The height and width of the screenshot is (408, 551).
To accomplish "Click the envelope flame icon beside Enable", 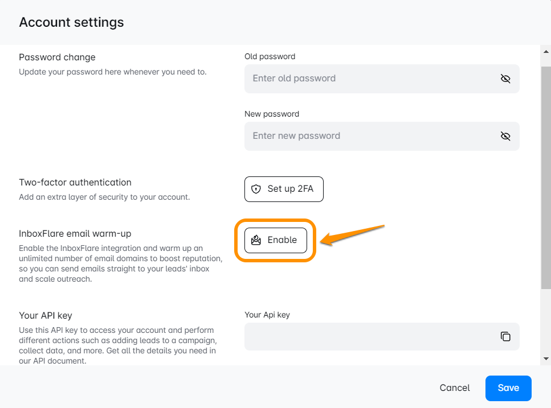I will (256, 240).
